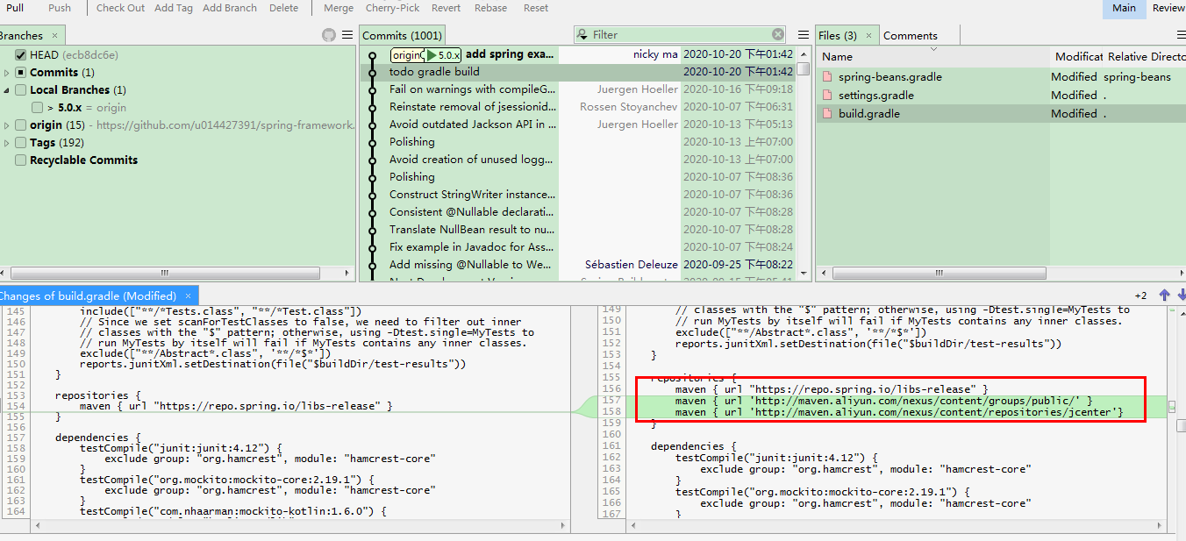
Task: Select commit 'Fail on warnings with compileG...'
Action: 578,89
